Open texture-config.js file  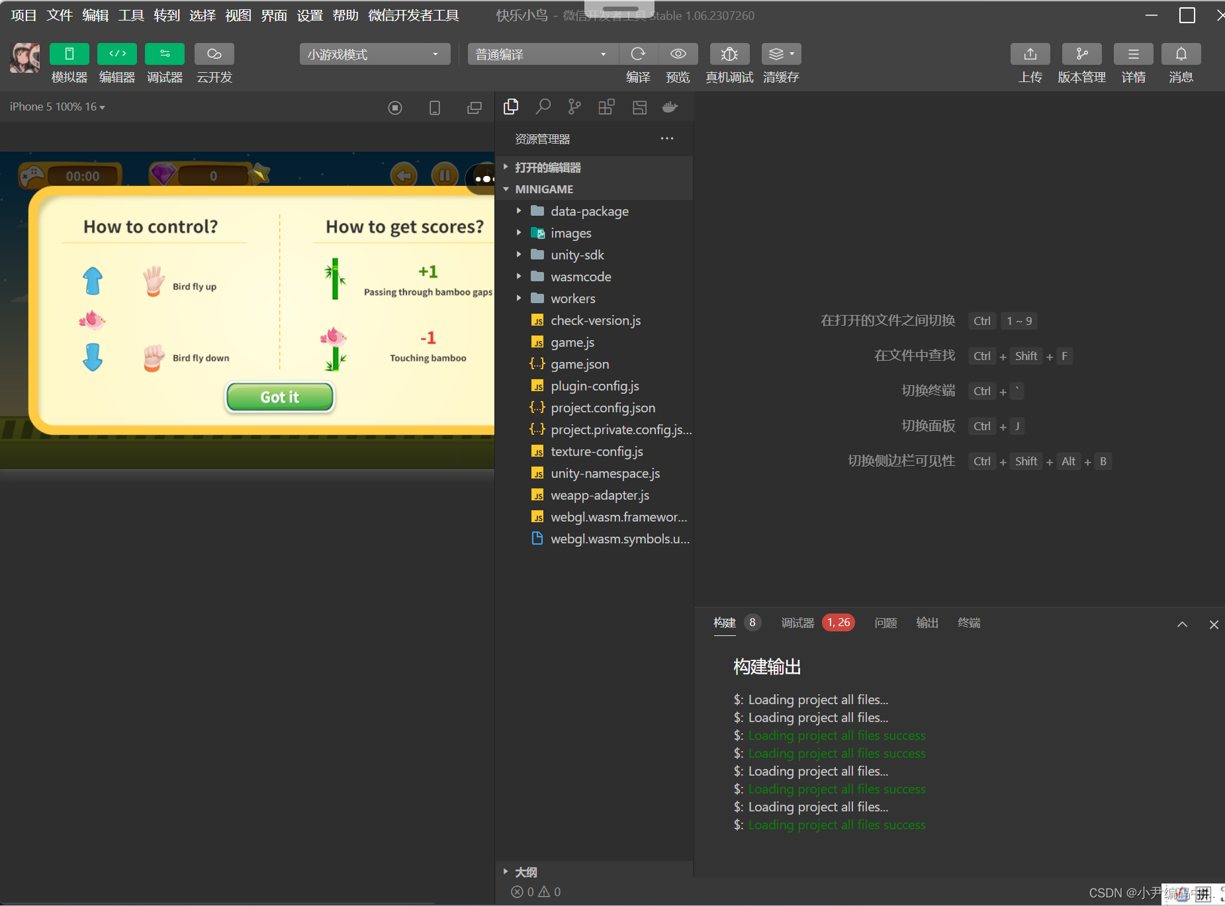click(594, 451)
